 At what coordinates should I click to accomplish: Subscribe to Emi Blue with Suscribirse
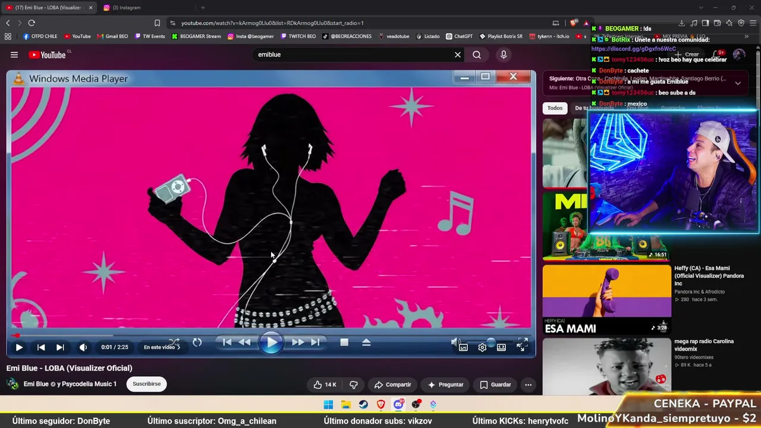[147, 384]
